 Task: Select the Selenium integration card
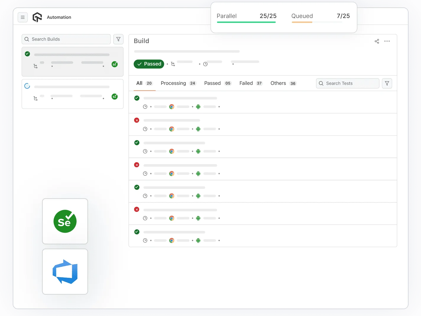pyautogui.click(x=65, y=221)
